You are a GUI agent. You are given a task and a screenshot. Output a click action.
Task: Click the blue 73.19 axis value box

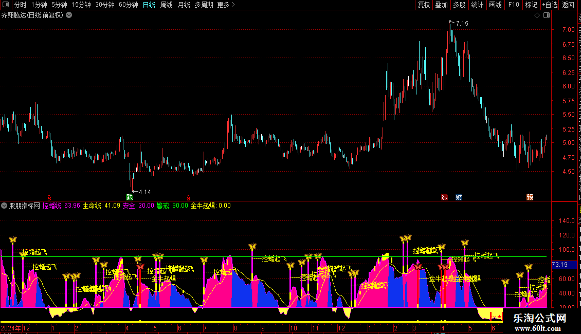pos(565,265)
